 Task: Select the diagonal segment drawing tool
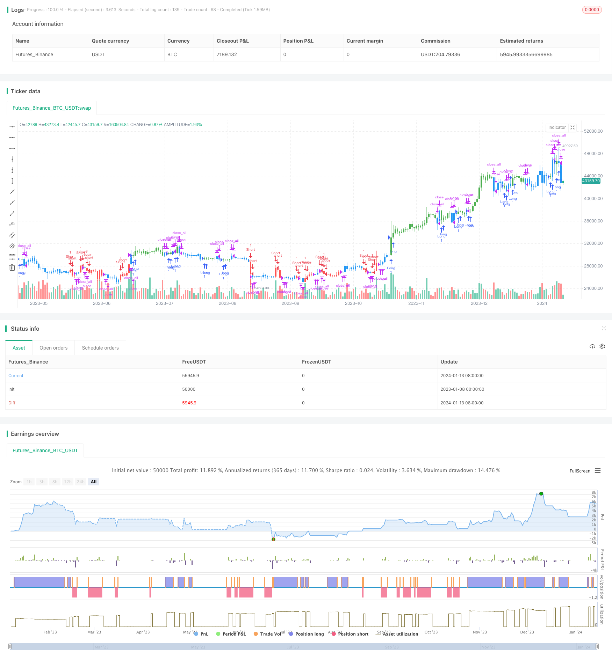tap(12, 213)
